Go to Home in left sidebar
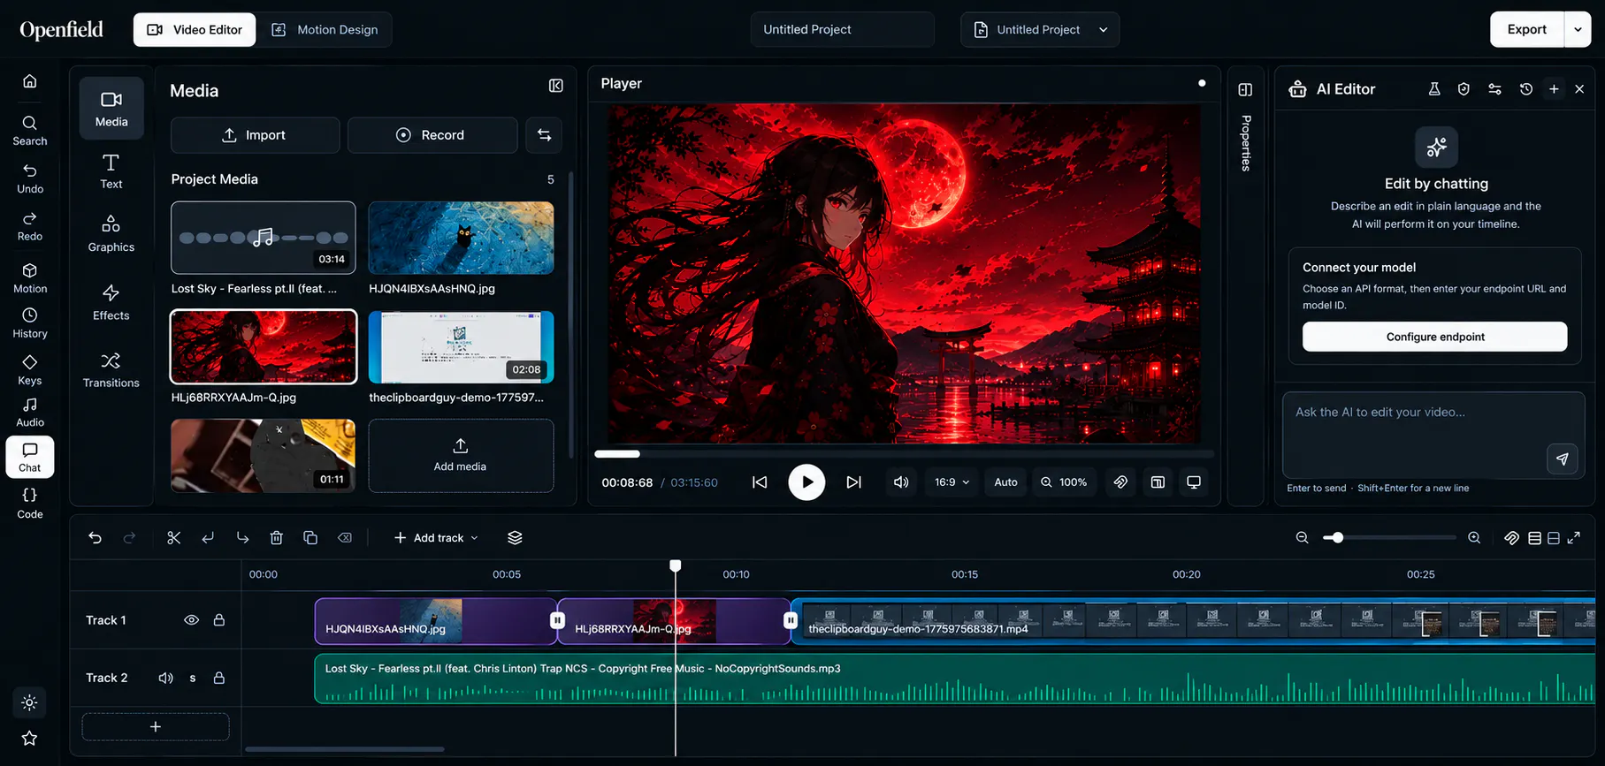The height and width of the screenshot is (766, 1605). 29,81
